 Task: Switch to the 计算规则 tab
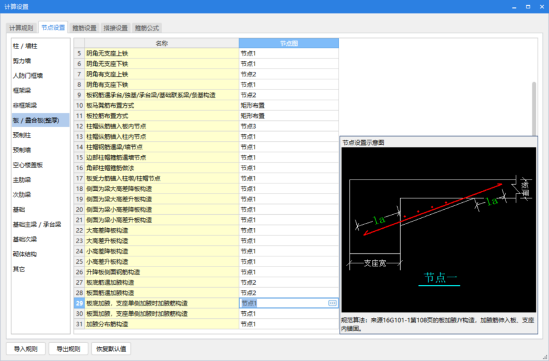pyautogui.click(x=21, y=28)
